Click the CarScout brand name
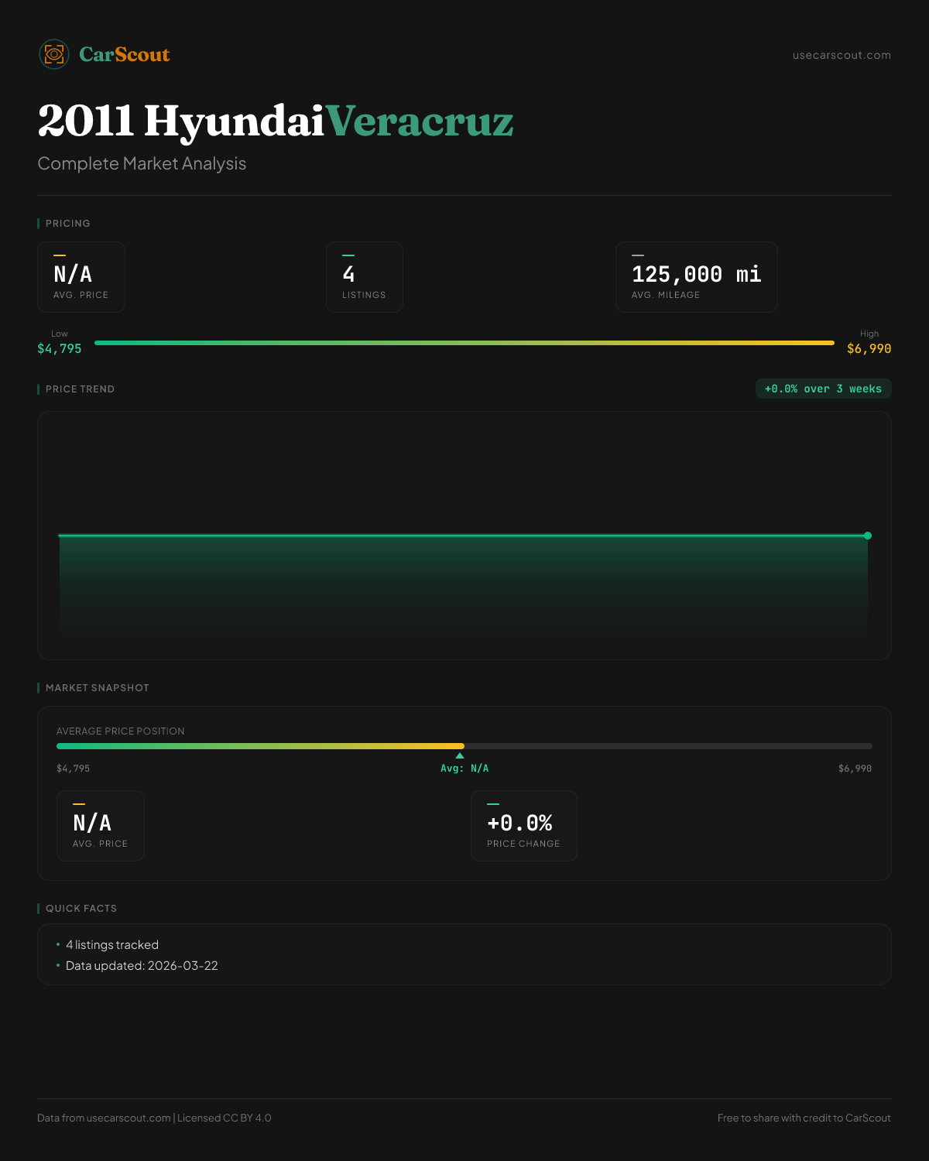 click(x=124, y=54)
